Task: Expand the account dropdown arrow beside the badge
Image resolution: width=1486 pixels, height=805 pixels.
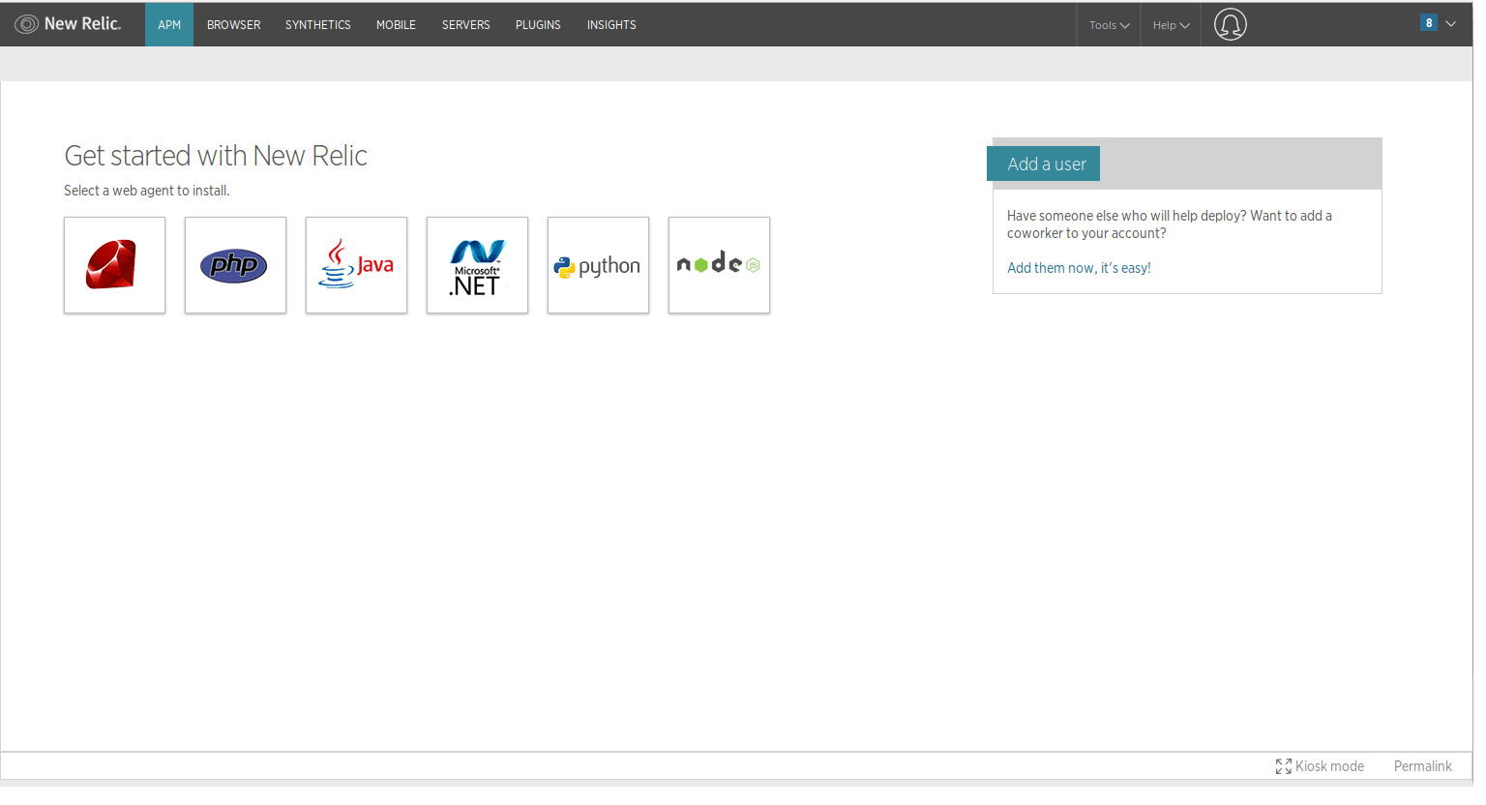Action: click(1450, 24)
